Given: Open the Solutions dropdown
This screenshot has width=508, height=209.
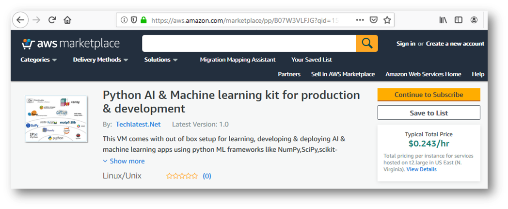Looking at the screenshot, I should 161,60.
